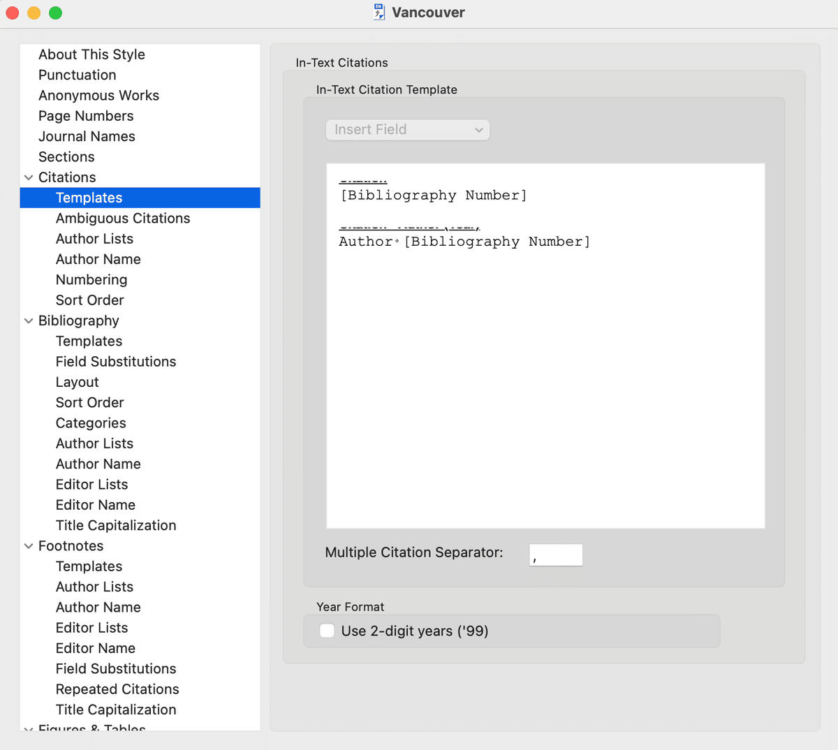This screenshot has height=750, width=838.
Task: Click inside the citation template text area
Action: click(545, 346)
